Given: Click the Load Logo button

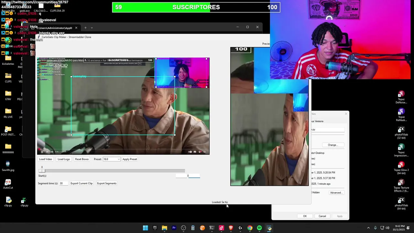Looking at the screenshot, I should 64,159.
